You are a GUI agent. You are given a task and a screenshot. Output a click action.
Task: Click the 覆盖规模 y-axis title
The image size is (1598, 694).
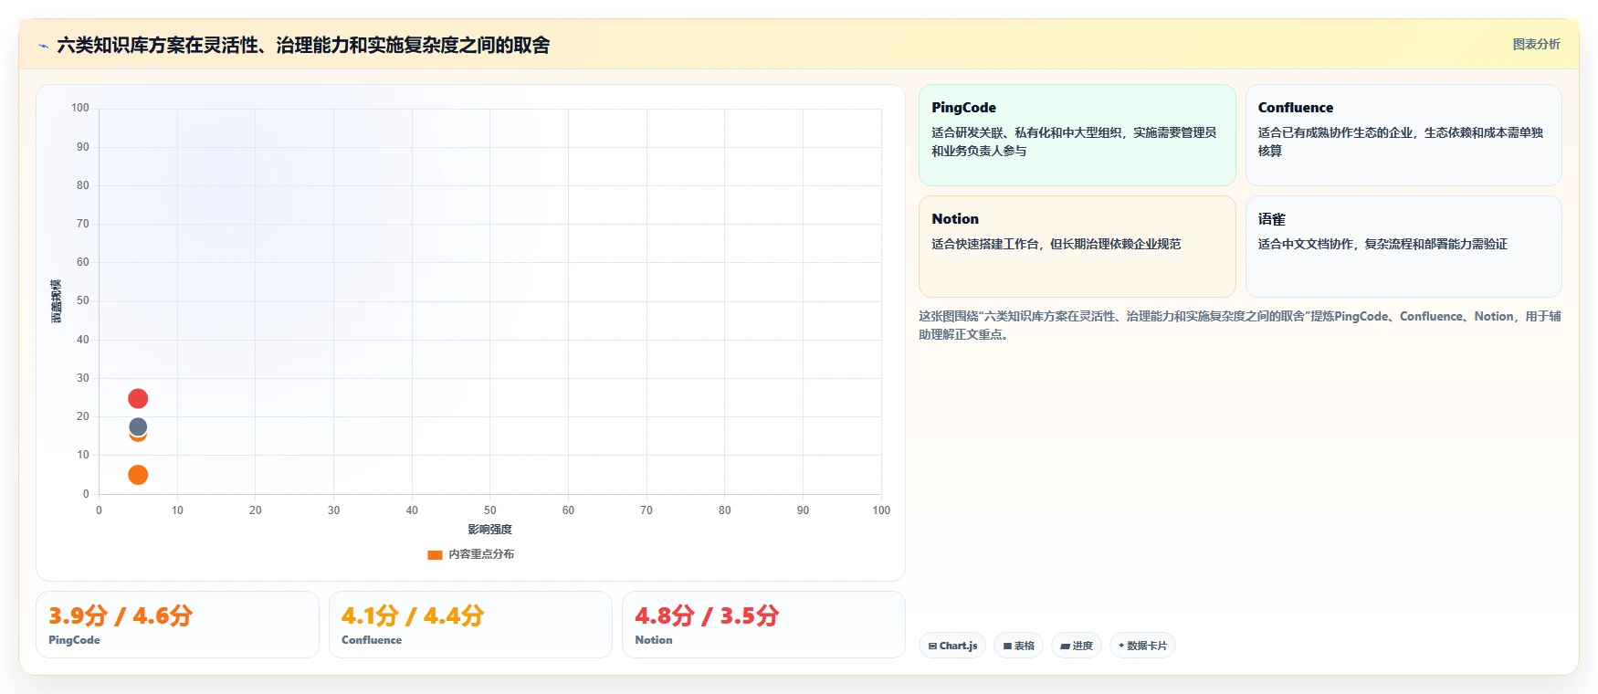[x=57, y=301]
